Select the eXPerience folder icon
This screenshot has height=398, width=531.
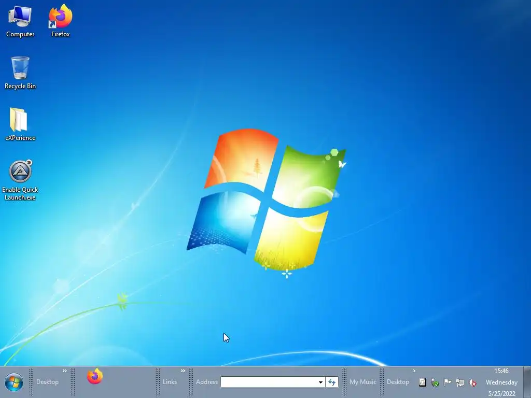(x=20, y=124)
